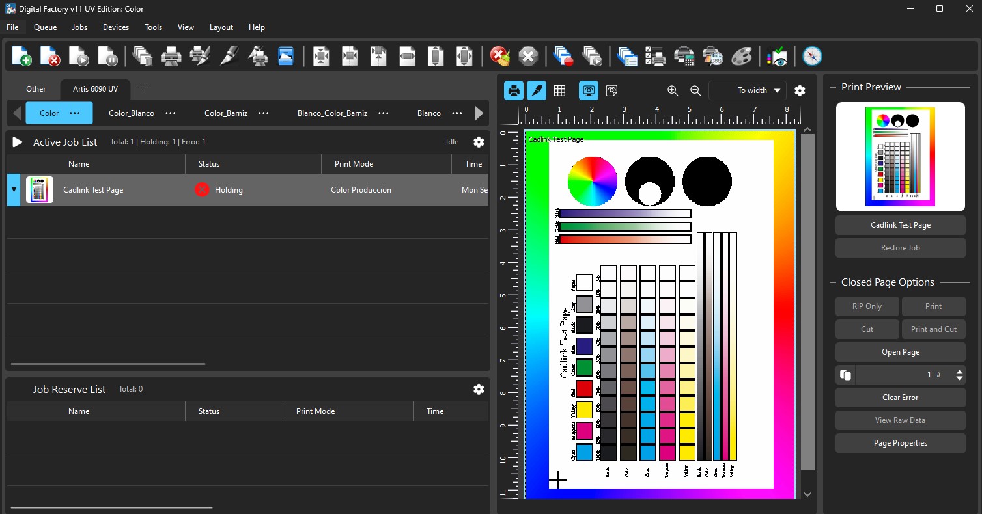Click the delete job page icon with red X
The height and width of the screenshot is (514, 982).
pyautogui.click(x=50, y=56)
